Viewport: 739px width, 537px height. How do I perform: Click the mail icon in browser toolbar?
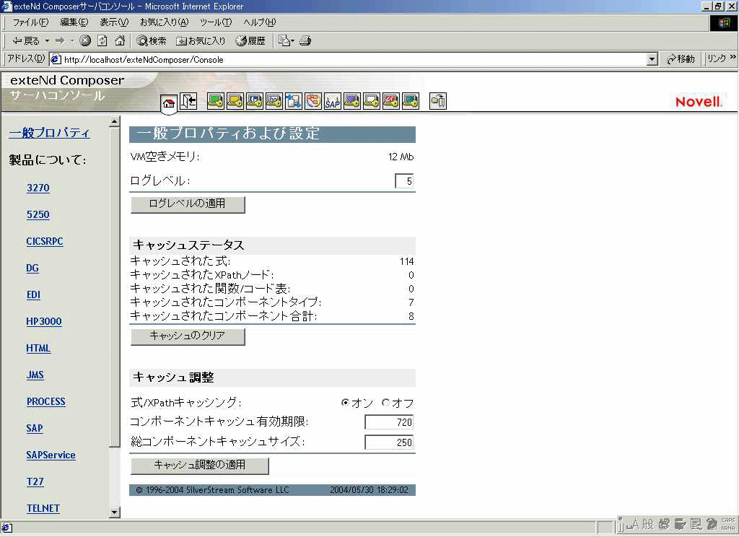284,41
